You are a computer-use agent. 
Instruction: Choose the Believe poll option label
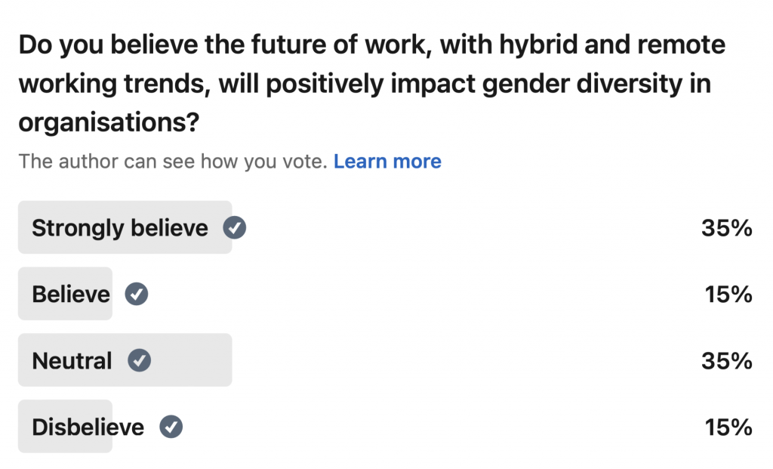(71, 294)
